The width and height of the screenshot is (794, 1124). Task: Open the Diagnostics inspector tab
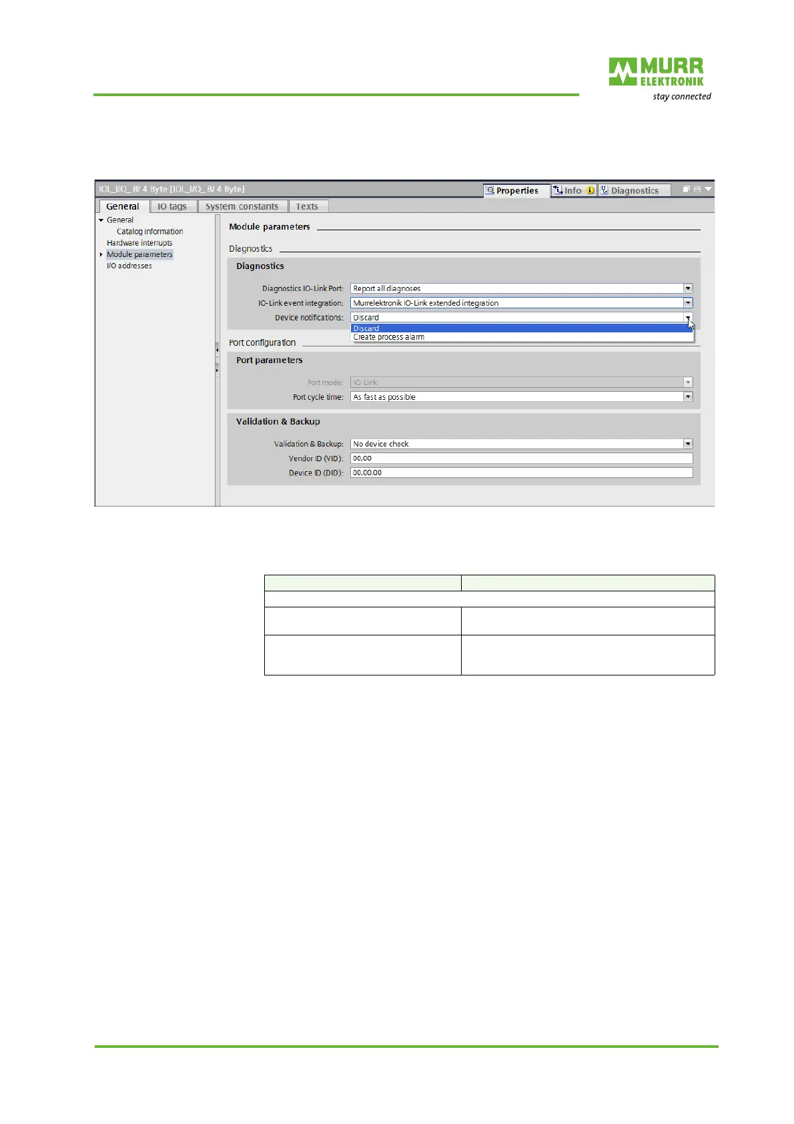[634, 191]
